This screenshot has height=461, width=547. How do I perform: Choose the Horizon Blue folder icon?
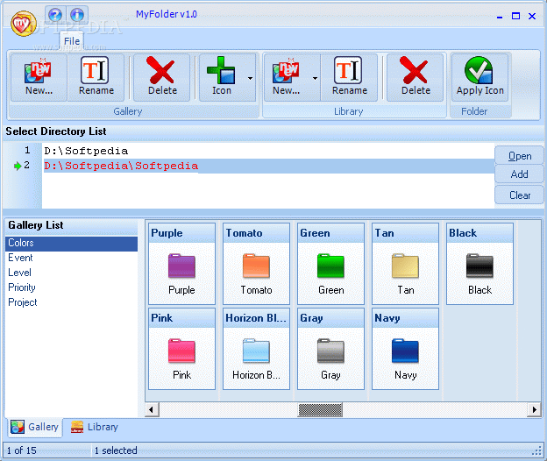256,351
